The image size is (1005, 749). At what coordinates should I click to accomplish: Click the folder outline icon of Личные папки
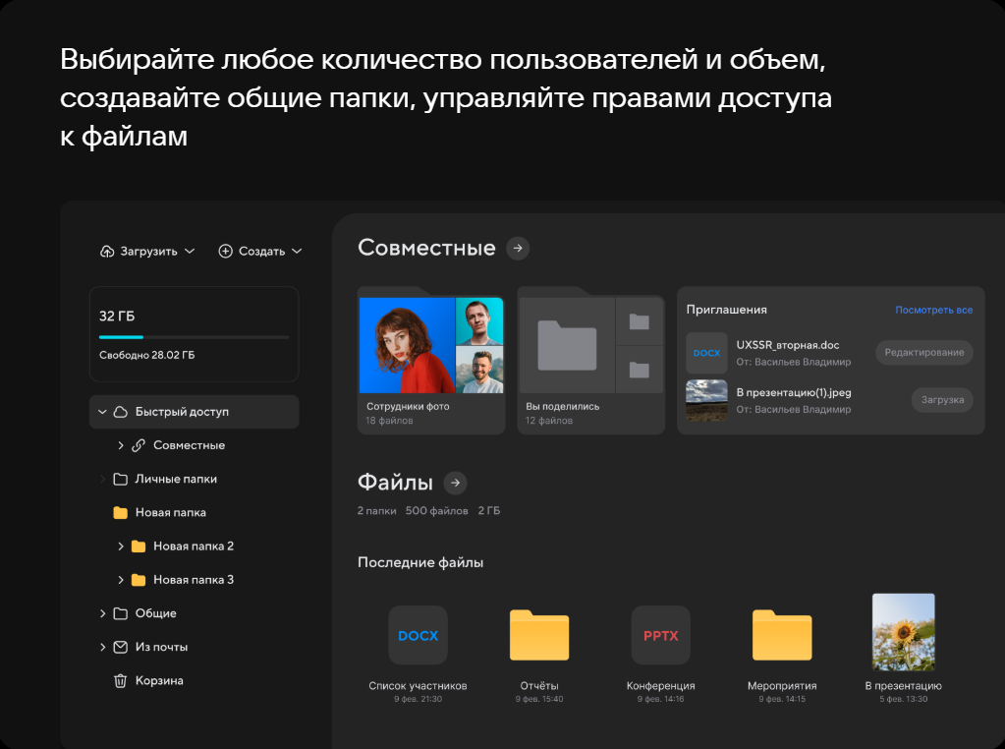click(121, 479)
